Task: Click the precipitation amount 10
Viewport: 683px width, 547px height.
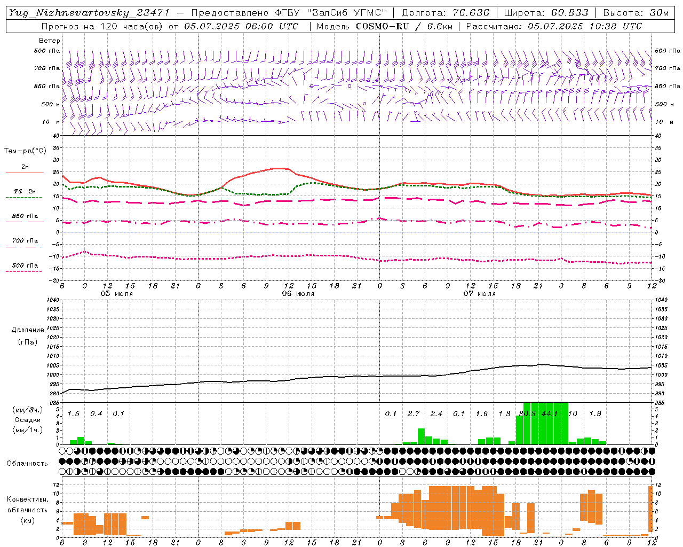Action: [573, 414]
